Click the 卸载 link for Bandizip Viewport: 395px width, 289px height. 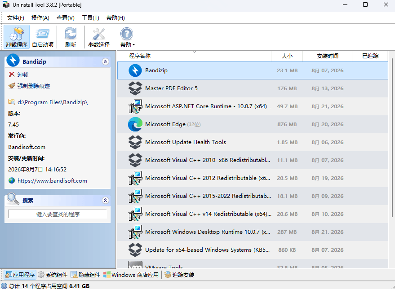23,74
